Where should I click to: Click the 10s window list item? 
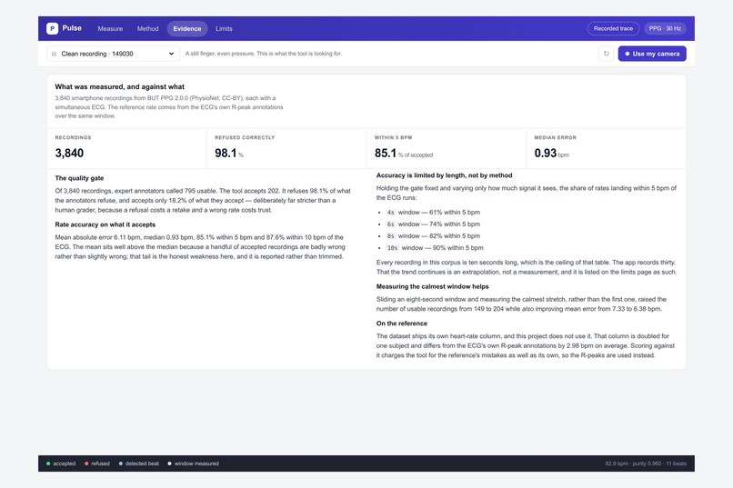[x=435, y=248]
